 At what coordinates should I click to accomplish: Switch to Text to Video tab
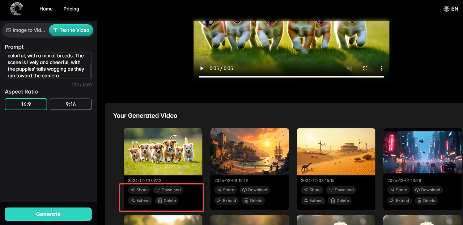tap(71, 30)
